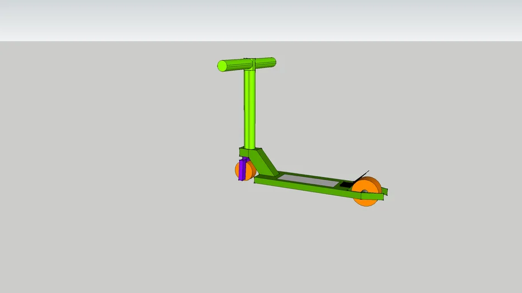Click the green bar across the rear wheel
The image size is (522, 293).
[372, 196]
